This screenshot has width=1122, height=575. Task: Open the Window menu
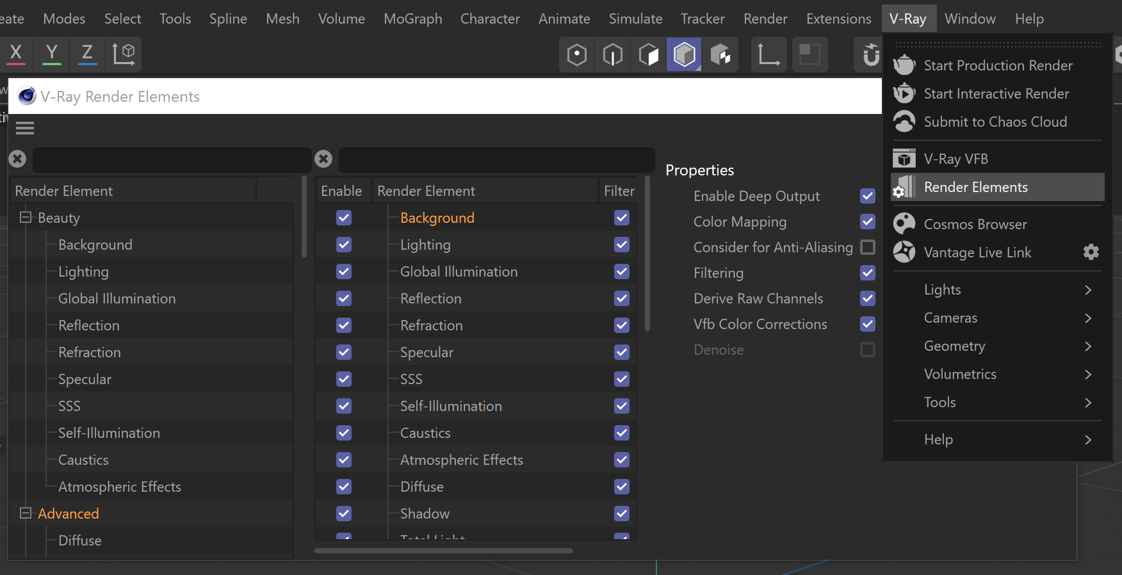click(970, 19)
